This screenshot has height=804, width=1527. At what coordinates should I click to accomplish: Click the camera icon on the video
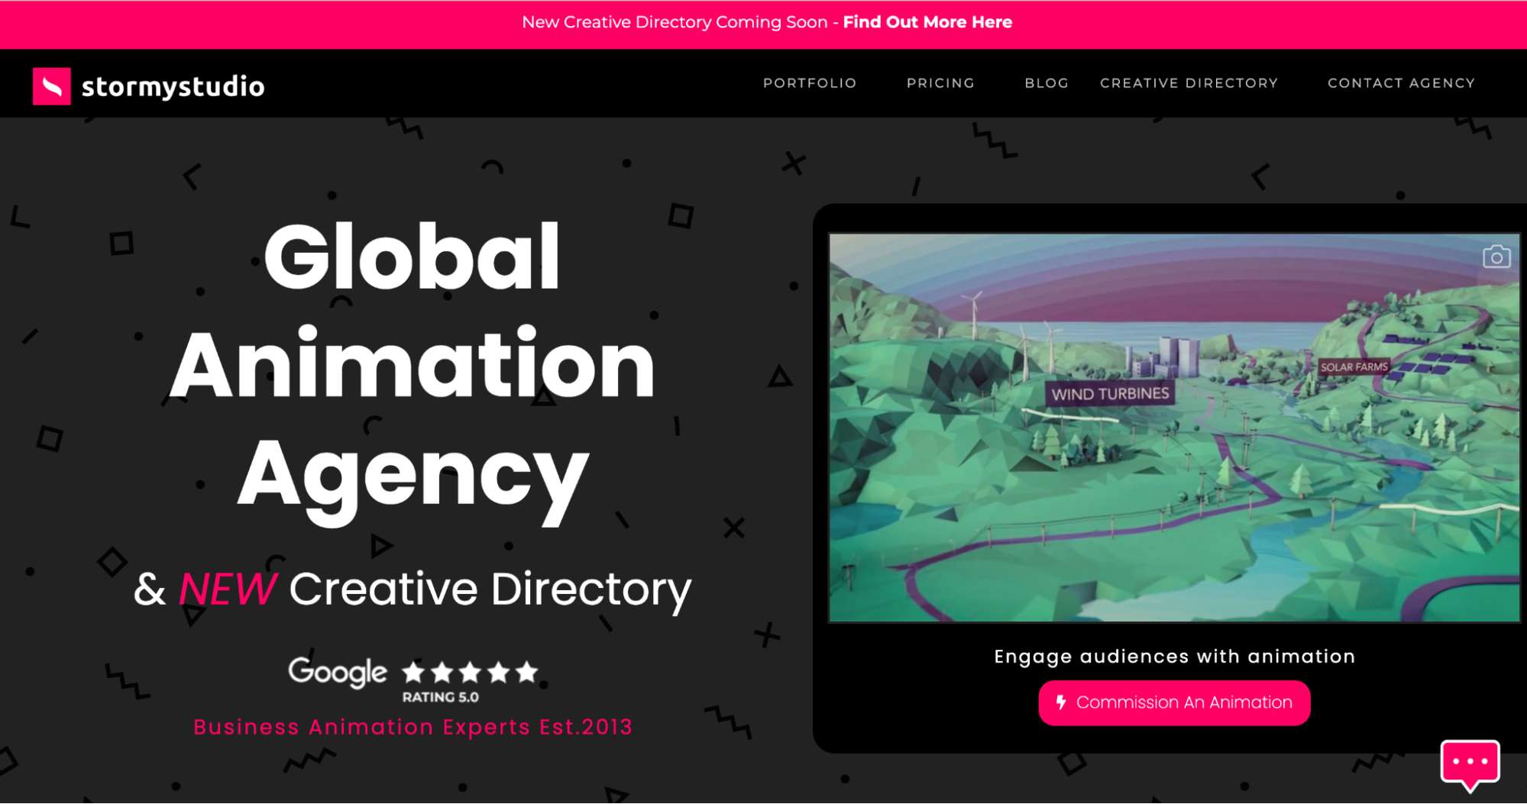1496,257
